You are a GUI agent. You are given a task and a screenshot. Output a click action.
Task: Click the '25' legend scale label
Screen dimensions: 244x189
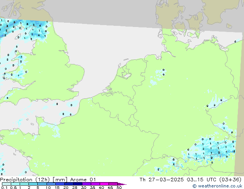coord(75,187)
